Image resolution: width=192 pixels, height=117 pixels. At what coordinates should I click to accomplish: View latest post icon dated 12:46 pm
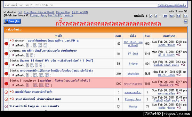click(179, 93)
